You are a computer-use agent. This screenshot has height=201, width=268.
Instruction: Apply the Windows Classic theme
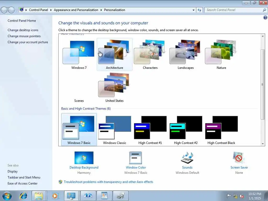pos(114,130)
